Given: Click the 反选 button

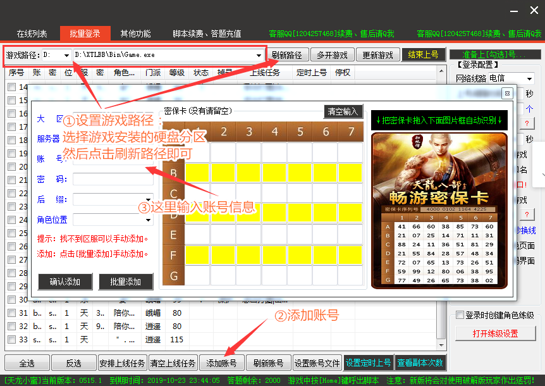Looking at the screenshot, I should (74, 363).
